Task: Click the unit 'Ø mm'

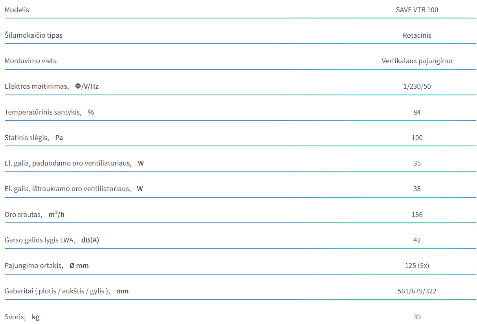Action: [x=79, y=266]
